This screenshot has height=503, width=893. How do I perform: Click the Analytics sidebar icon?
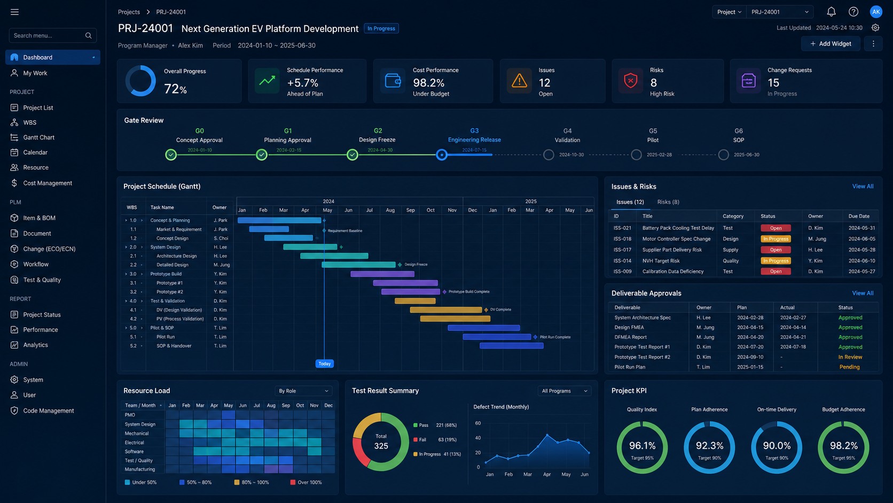14,345
